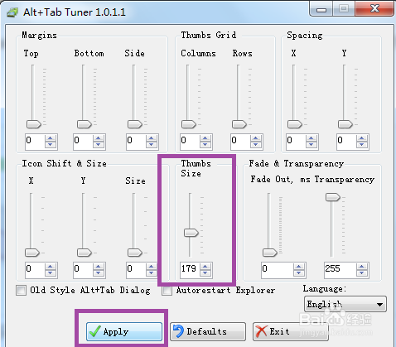Click the Spacing Y slider thumb
Screen dimensions: 396x347
[345, 124]
